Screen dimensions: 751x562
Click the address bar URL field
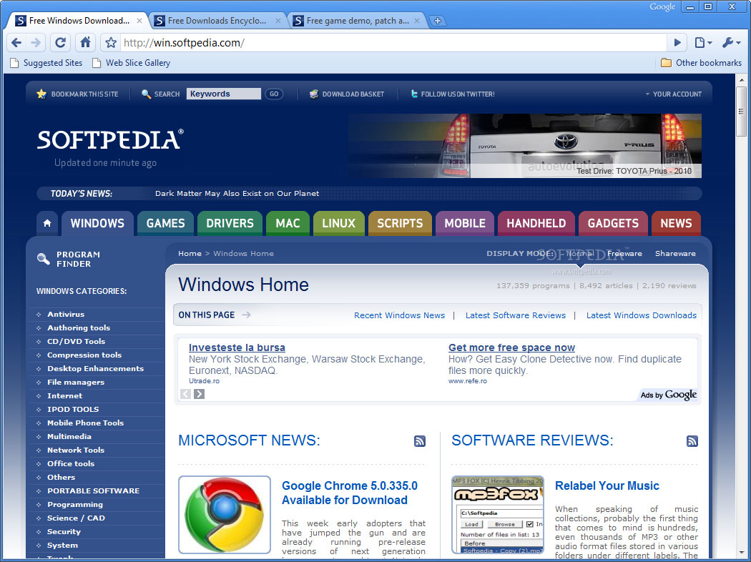point(393,43)
